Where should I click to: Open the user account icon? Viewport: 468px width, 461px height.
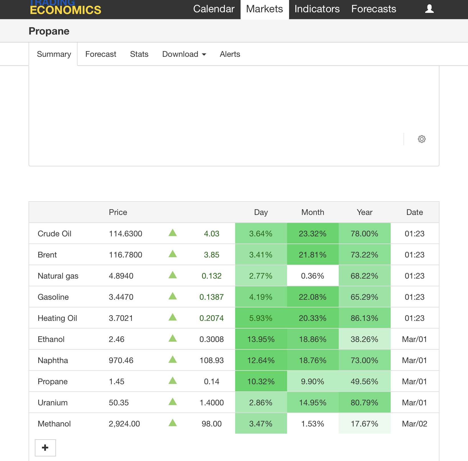tap(429, 9)
